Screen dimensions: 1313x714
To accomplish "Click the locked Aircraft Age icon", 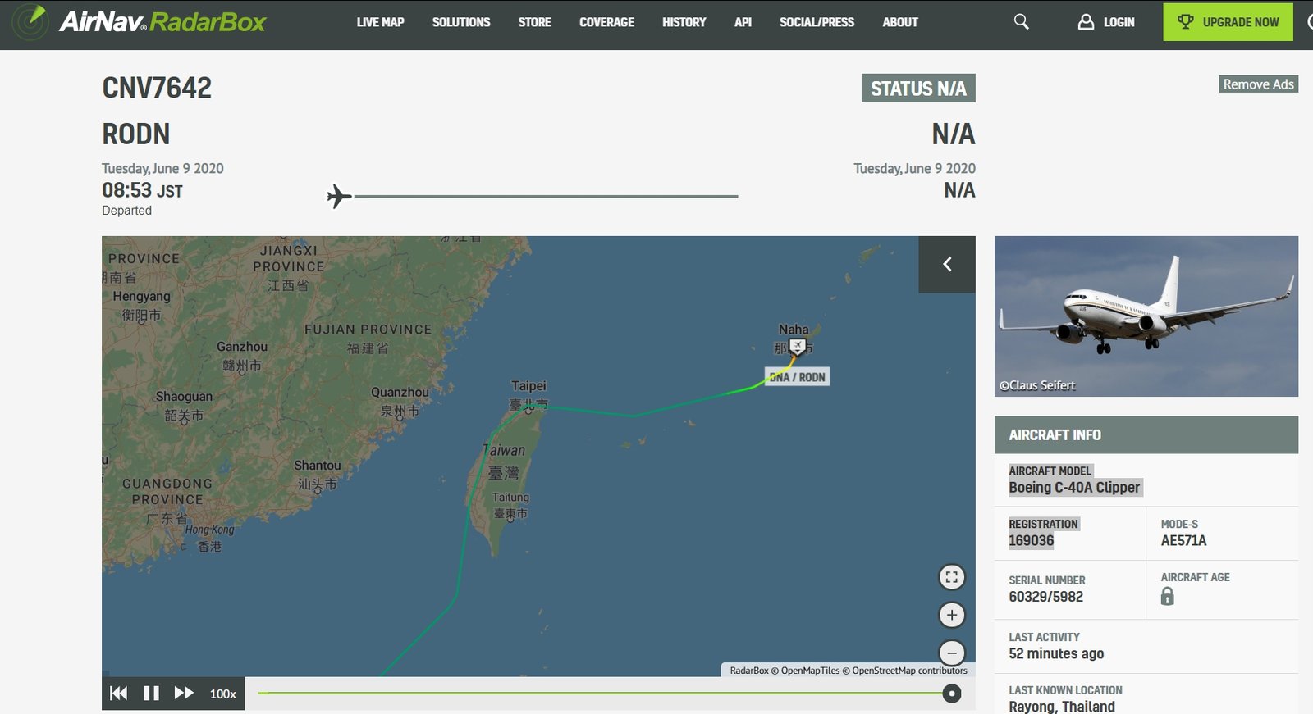I will pyautogui.click(x=1167, y=597).
